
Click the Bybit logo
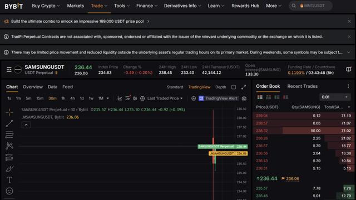13,6
